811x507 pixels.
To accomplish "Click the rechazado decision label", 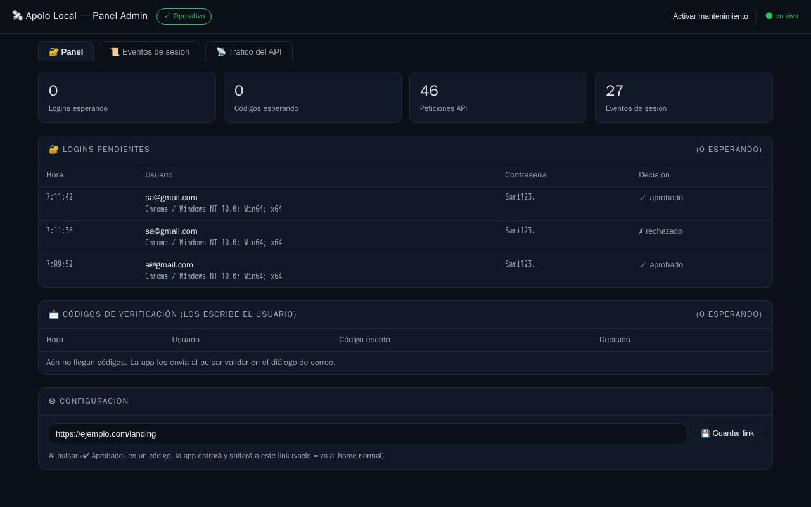I will coord(660,231).
